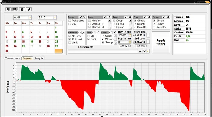Toggle the Satellite prize checkbox
212x117 pixels.
click(x=135, y=27)
